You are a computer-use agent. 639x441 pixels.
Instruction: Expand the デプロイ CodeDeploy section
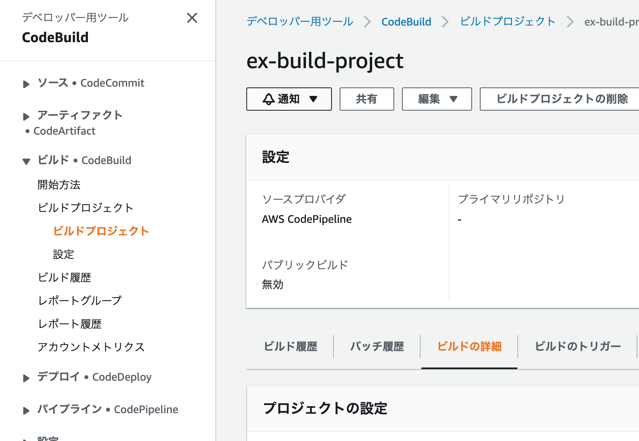click(x=26, y=378)
